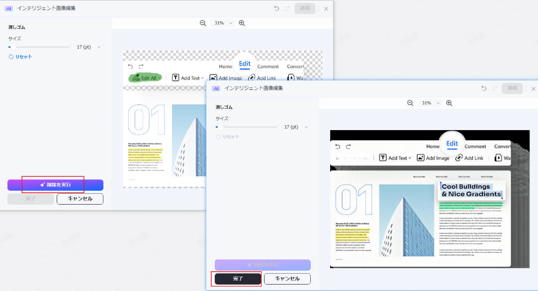This screenshot has width=538, height=291.
Task: Open the 17 pt eraser size dropdown
Action: click(x=306, y=127)
